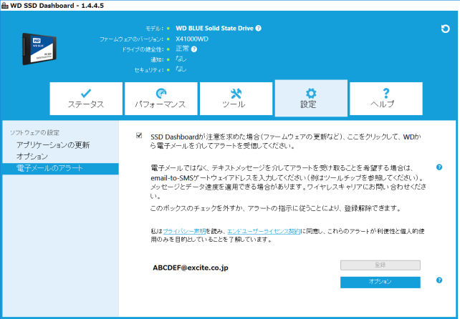460x319 pixels.
Task: Click the 通知 value なし
Action: 181,59
